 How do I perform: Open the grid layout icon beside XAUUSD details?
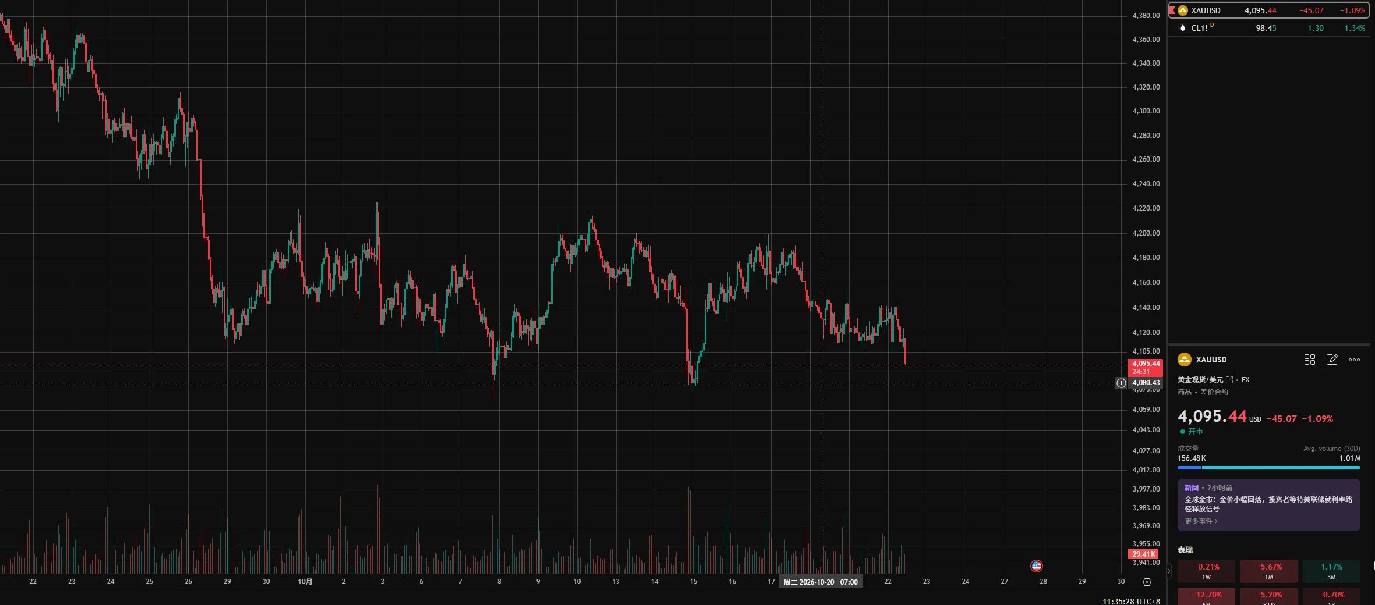point(1309,360)
